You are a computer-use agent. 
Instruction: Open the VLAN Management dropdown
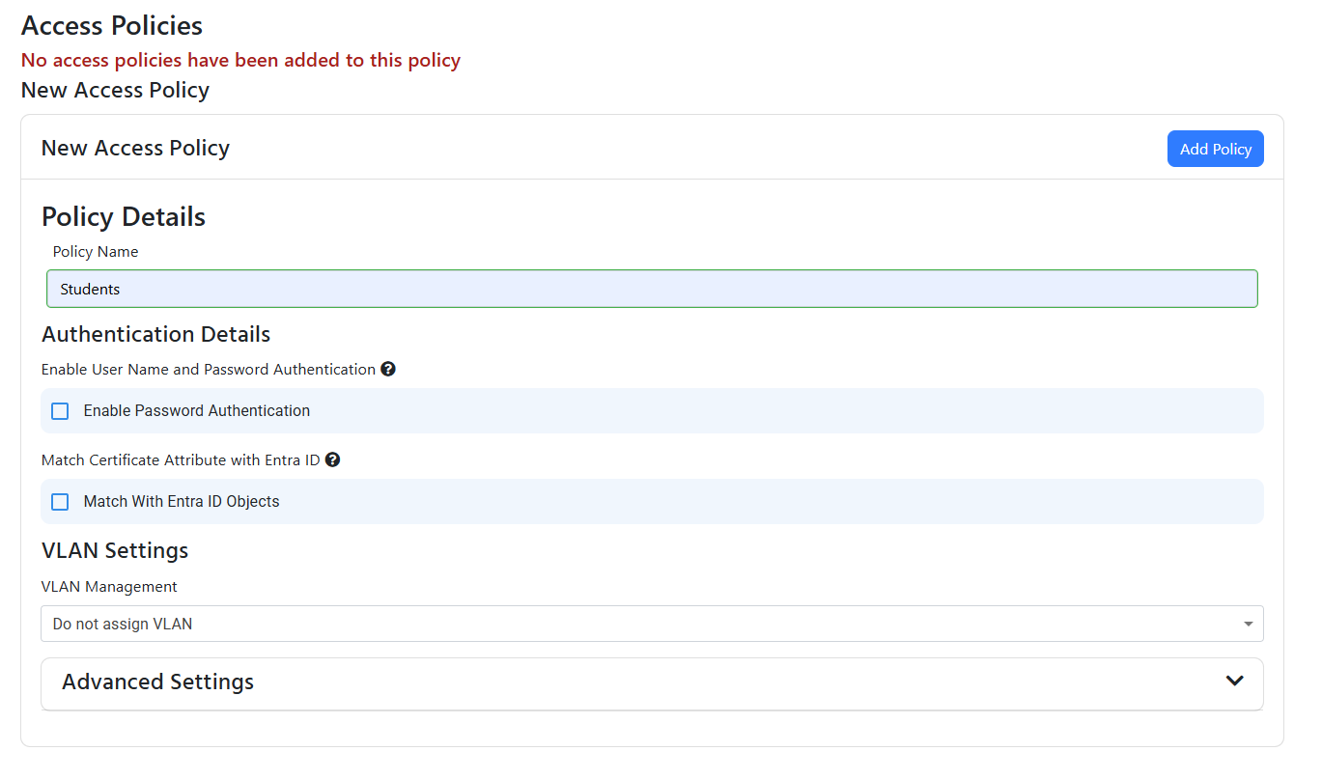click(652, 624)
